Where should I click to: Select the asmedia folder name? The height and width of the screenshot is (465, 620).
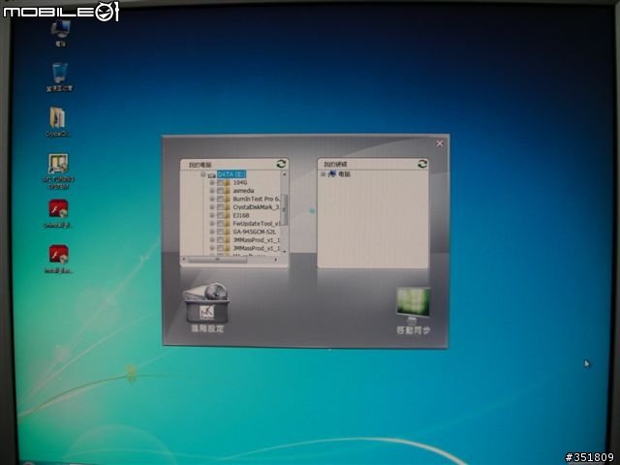click(243, 191)
